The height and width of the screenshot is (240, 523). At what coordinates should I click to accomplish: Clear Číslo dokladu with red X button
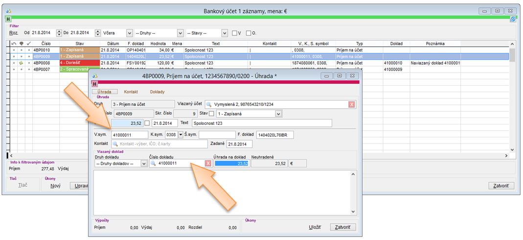[208, 164]
